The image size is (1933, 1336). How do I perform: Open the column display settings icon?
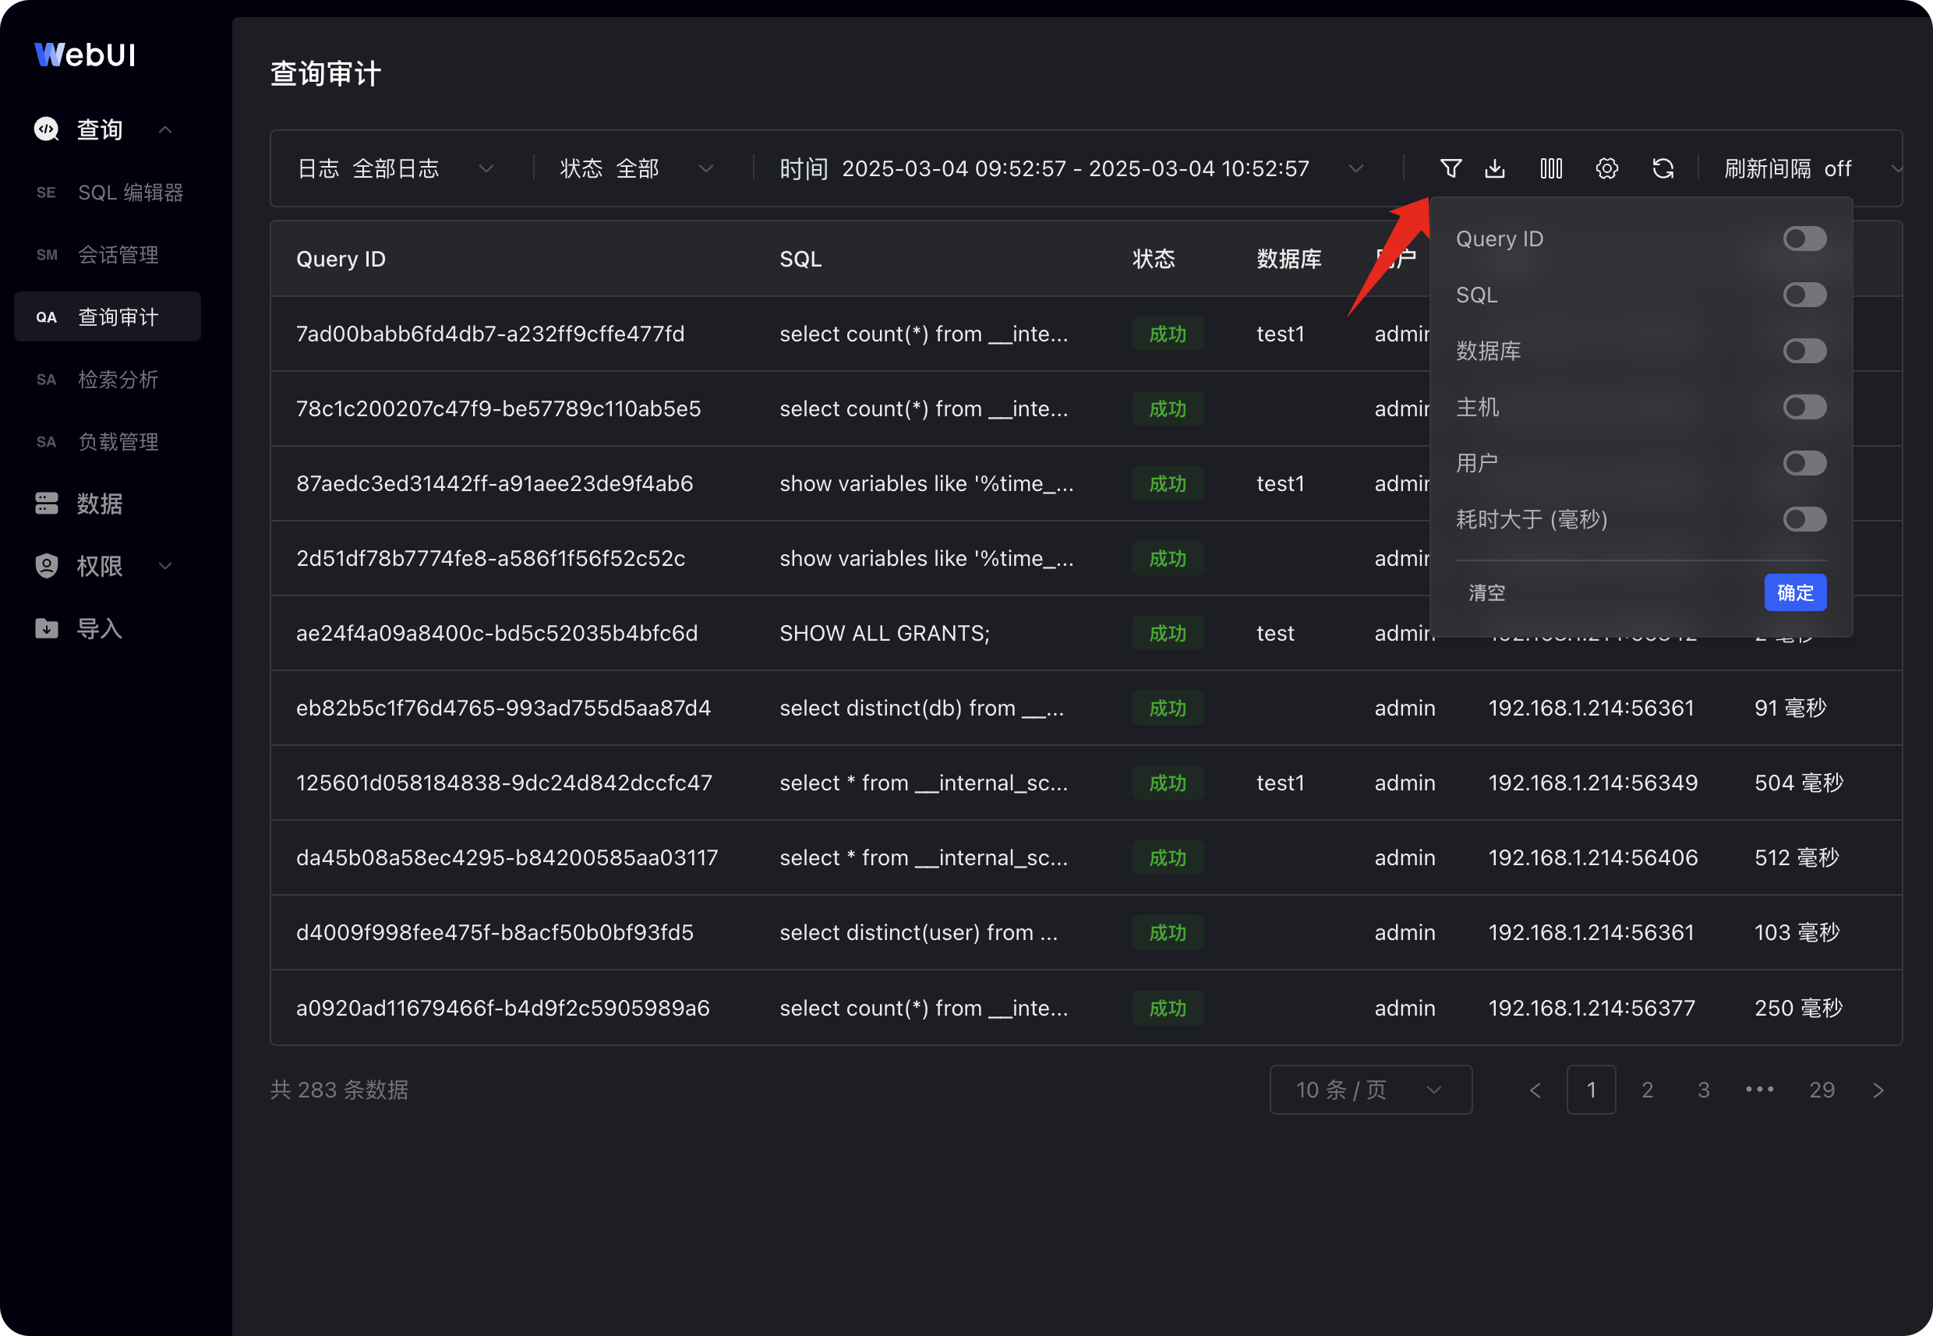click(1551, 168)
